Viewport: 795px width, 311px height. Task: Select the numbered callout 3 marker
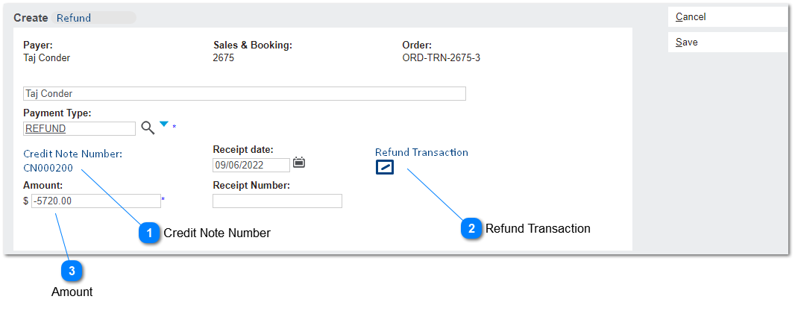(72, 271)
